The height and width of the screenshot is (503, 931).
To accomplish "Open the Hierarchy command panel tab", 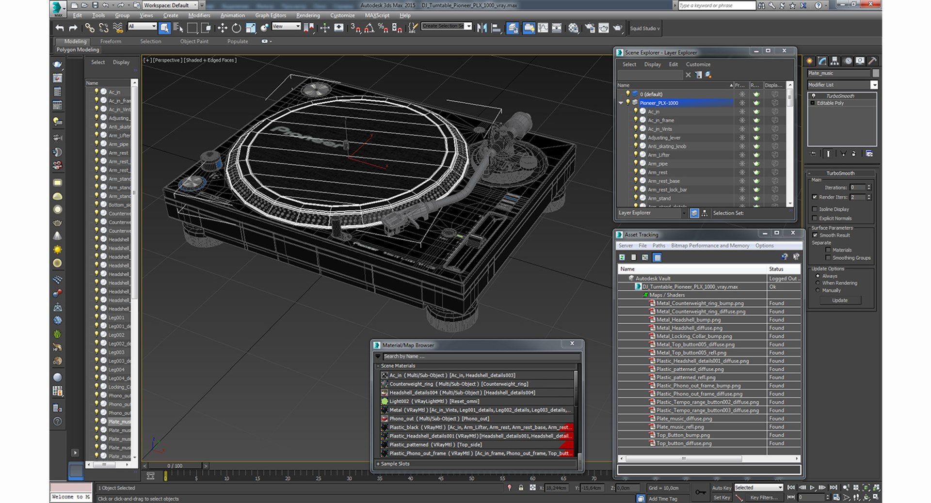I will pos(835,61).
